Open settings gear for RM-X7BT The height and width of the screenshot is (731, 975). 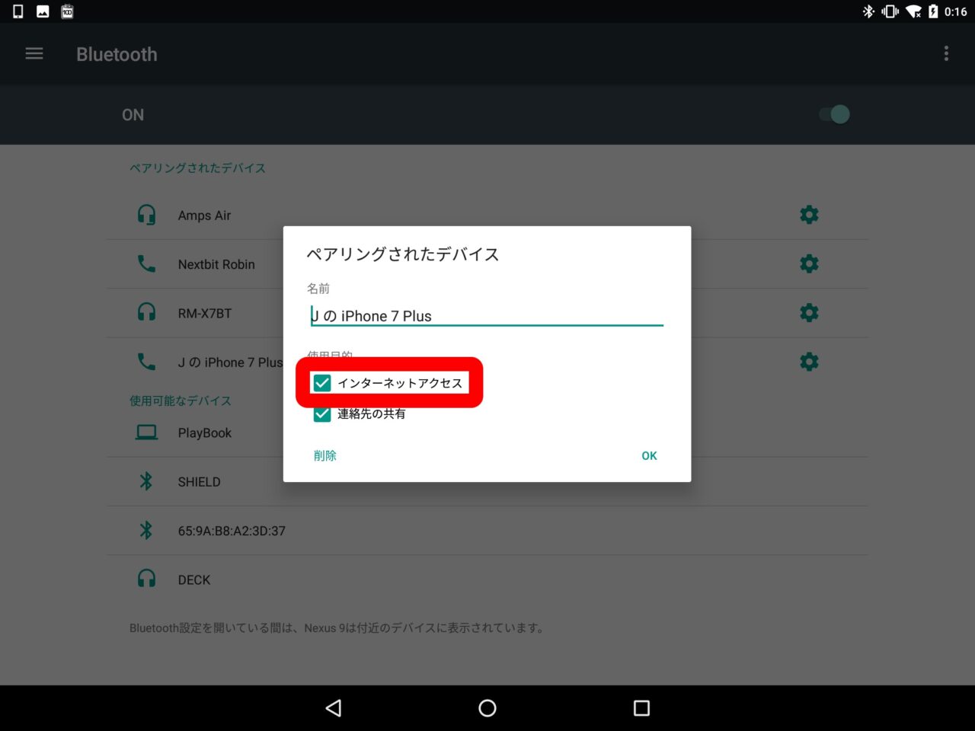coord(809,313)
